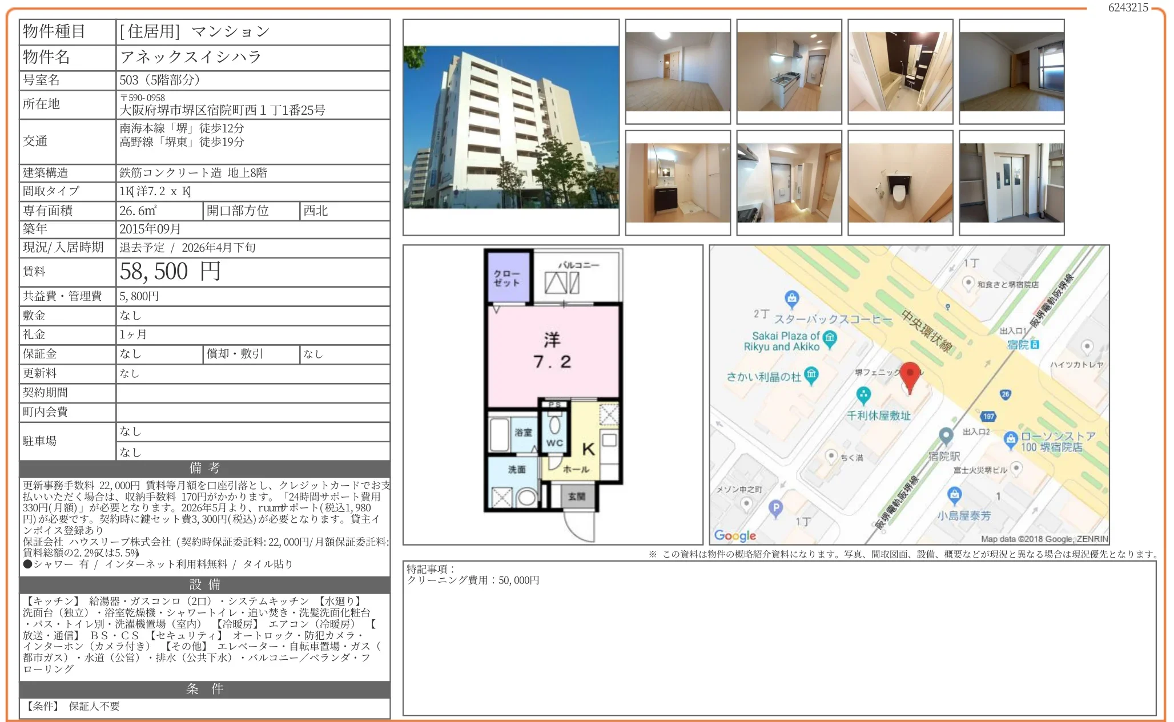Click the rent amount 58,500 円
Screen dimensions: 1174x722
(170, 272)
